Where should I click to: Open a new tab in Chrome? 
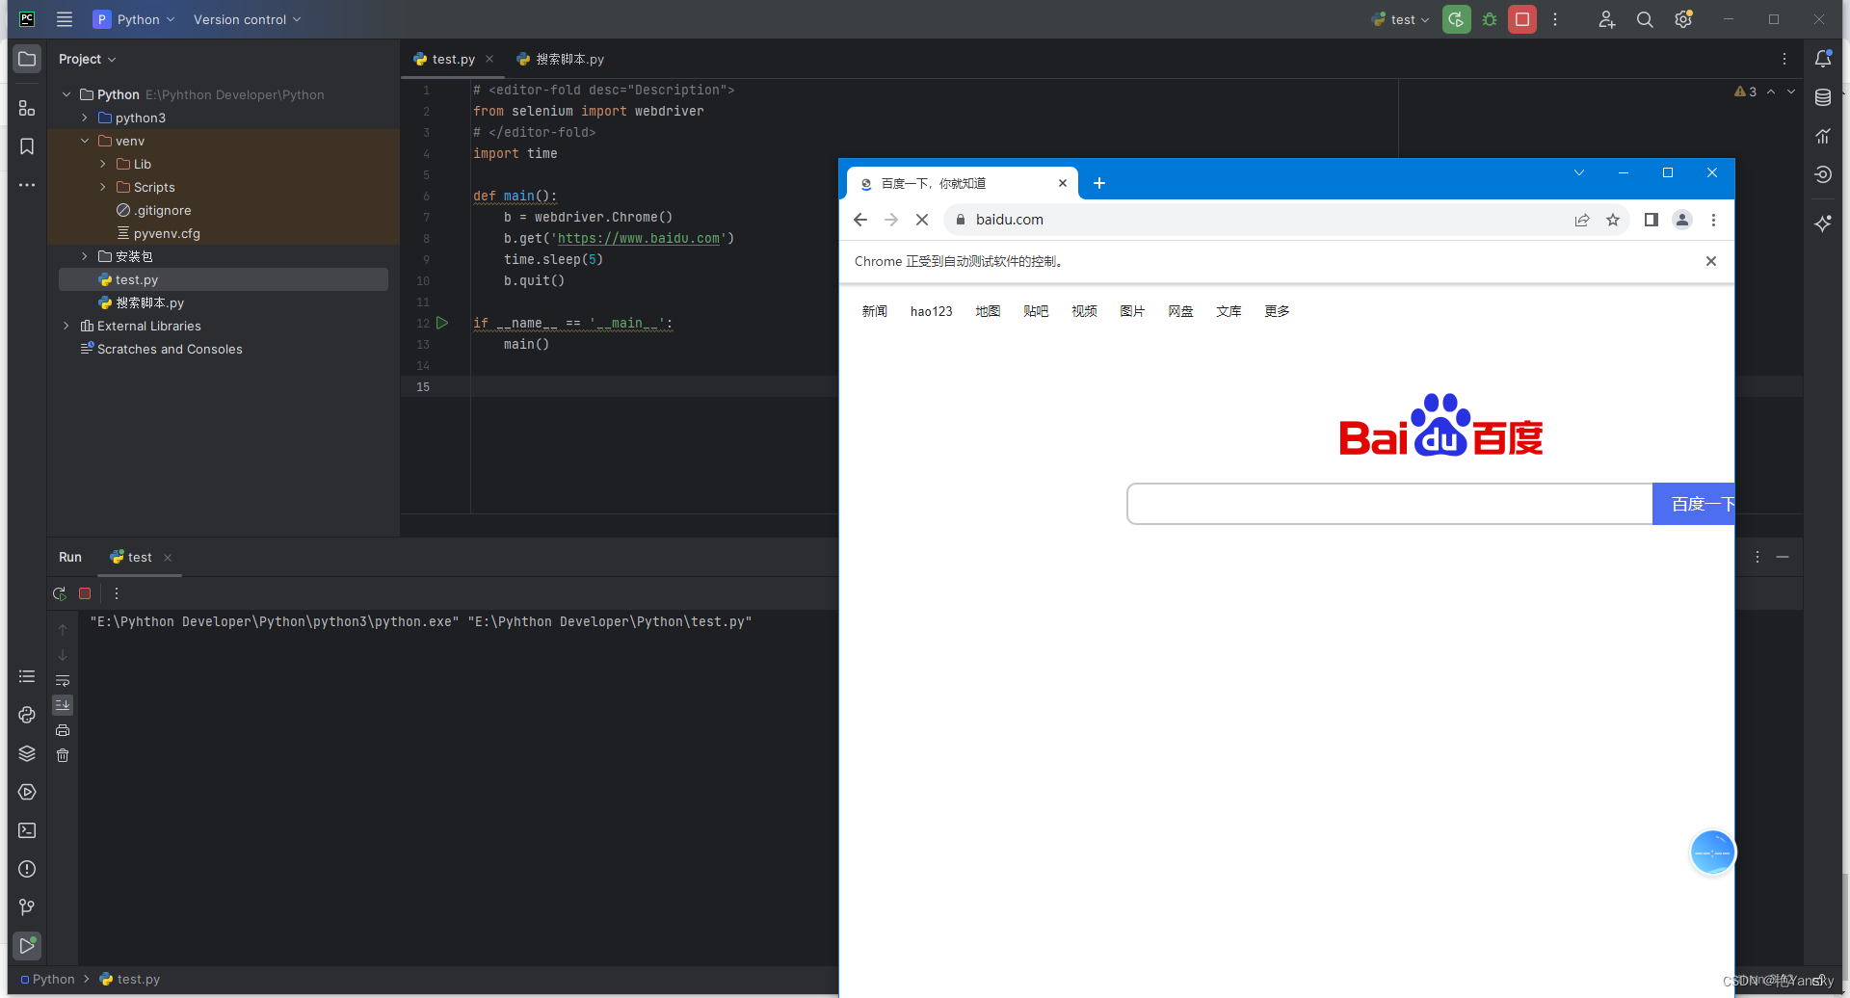point(1099,183)
